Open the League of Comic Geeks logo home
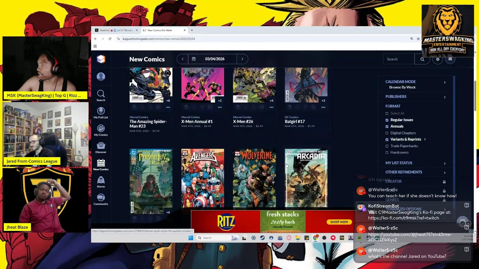 pos(101,59)
